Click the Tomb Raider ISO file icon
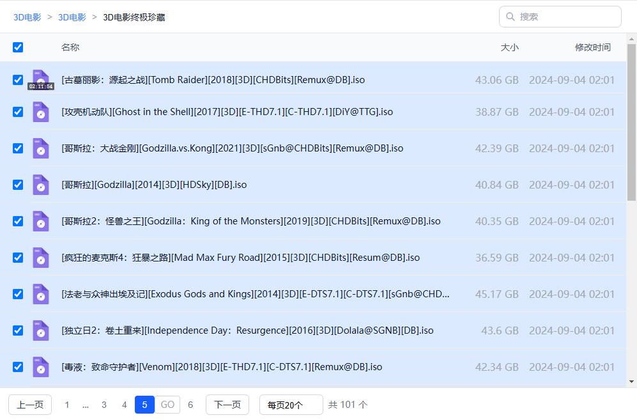Image resolution: width=637 pixels, height=420 pixels. pyautogui.click(x=41, y=79)
